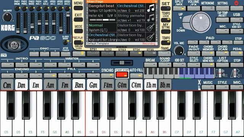Toggle the PEDAL button
Screen dimensions: 244x137
pyautogui.click(x=237, y=54)
